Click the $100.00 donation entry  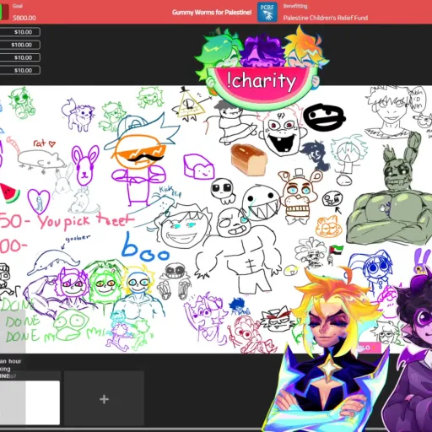19,45
